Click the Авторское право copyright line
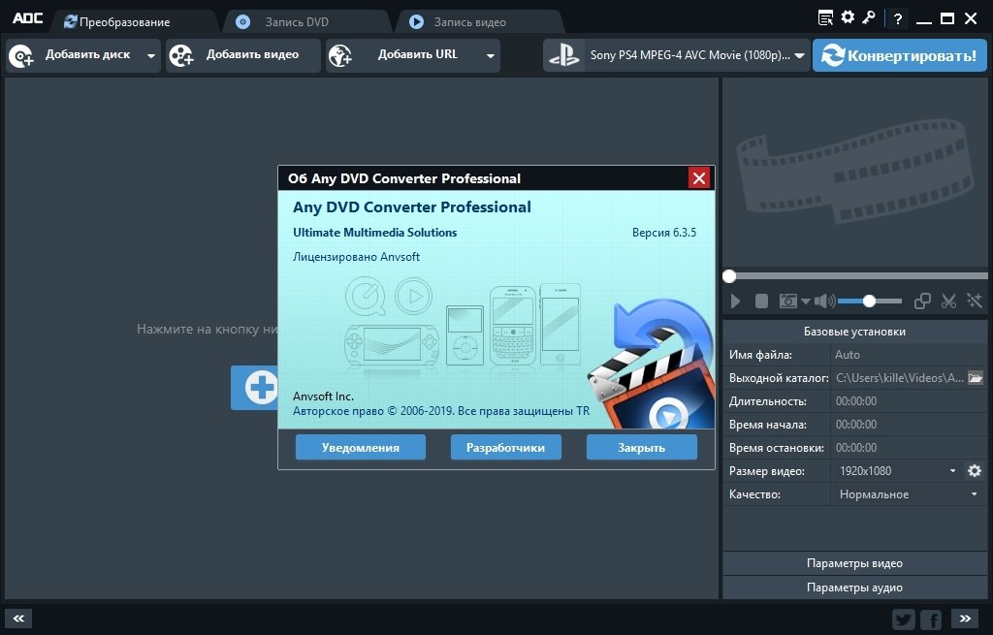993x635 pixels. [441, 411]
